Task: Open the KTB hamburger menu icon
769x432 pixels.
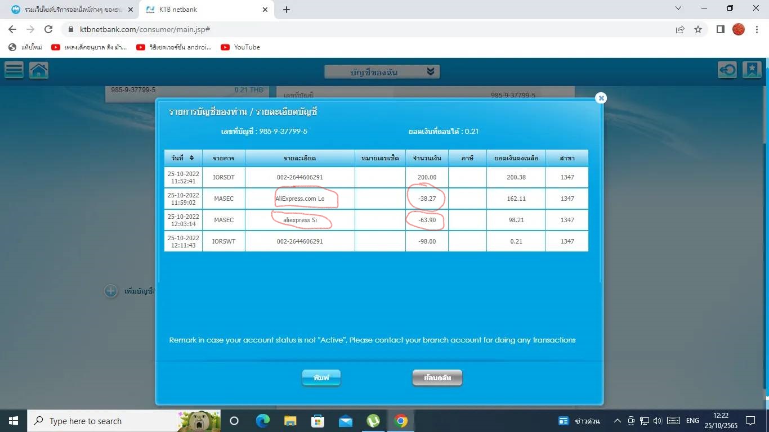Action: 14,70
